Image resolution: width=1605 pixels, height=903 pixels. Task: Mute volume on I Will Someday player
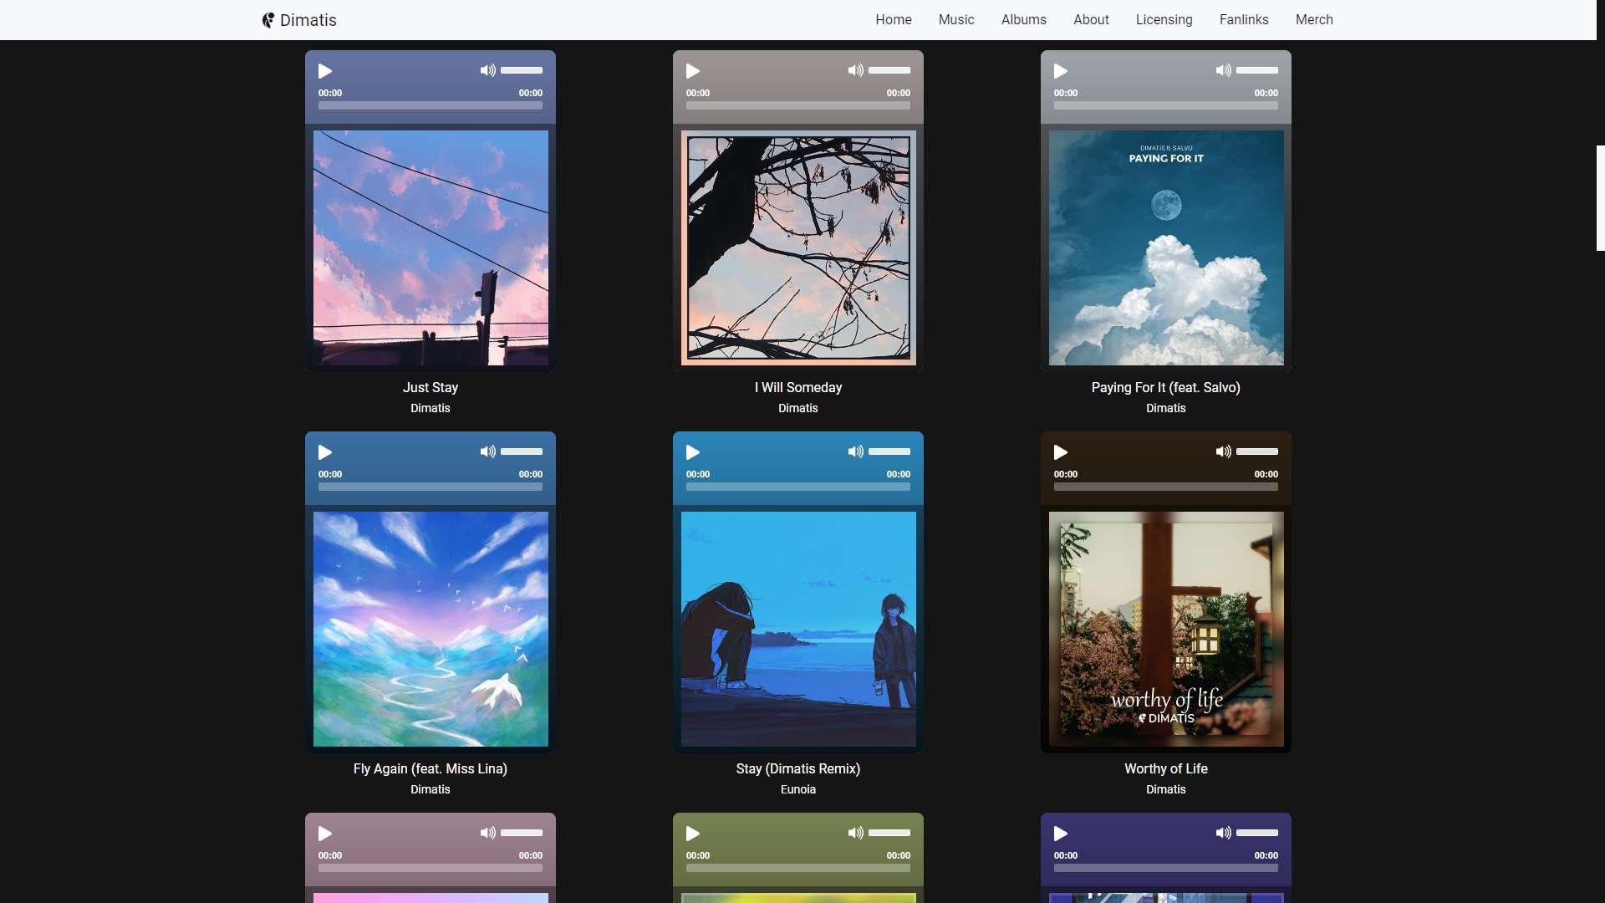point(855,70)
